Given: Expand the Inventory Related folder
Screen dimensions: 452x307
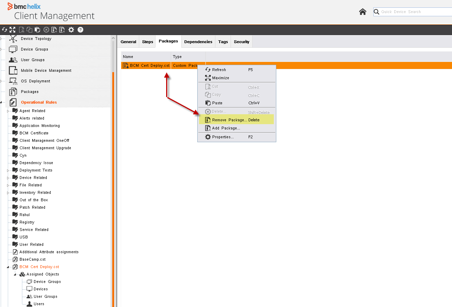Looking at the screenshot, I should pyautogui.click(x=8, y=193).
